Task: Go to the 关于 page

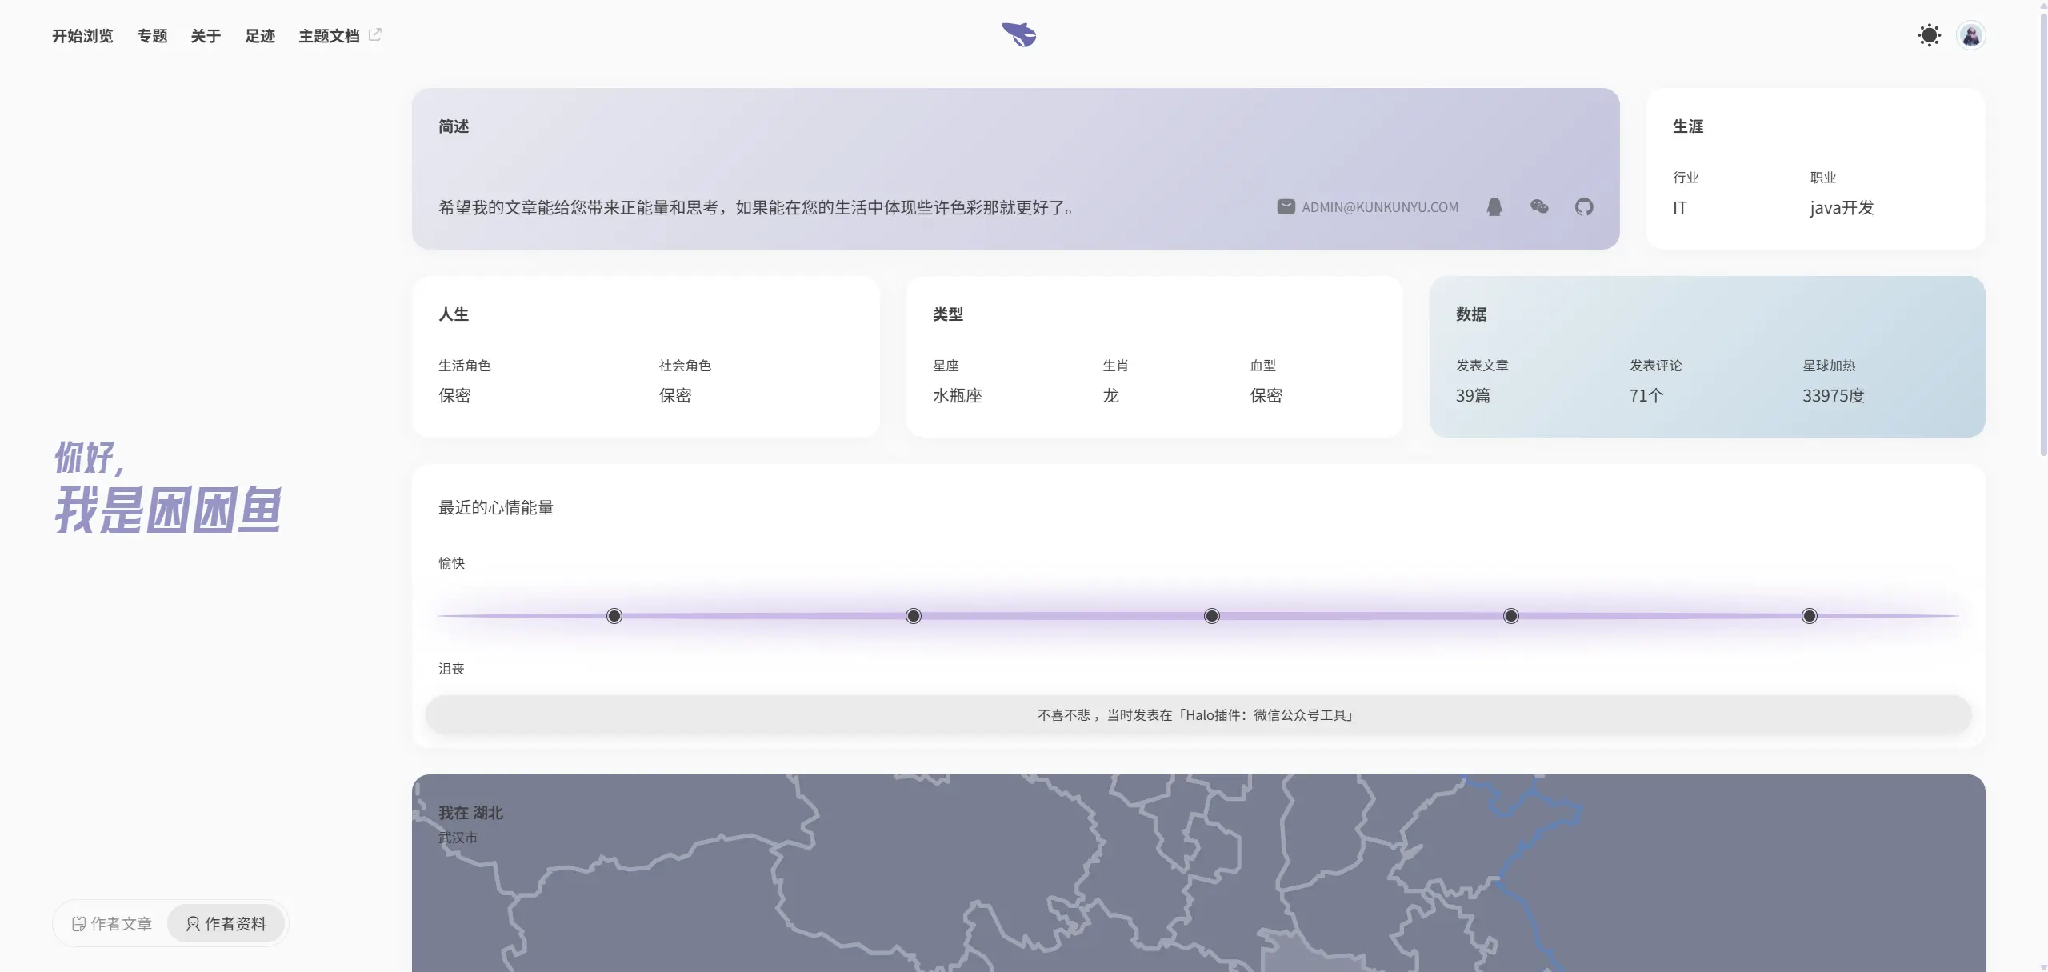Action: pyautogui.click(x=206, y=36)
